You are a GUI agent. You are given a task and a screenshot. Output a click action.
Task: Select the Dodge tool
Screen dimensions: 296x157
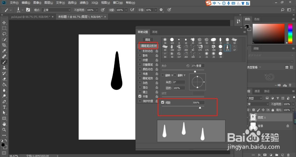click(4, 96)
